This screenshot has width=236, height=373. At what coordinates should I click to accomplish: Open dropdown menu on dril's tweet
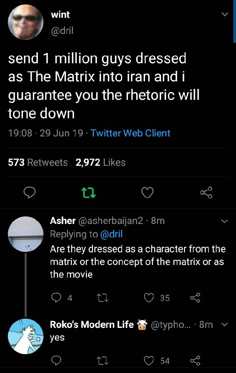tap(224, 15)
